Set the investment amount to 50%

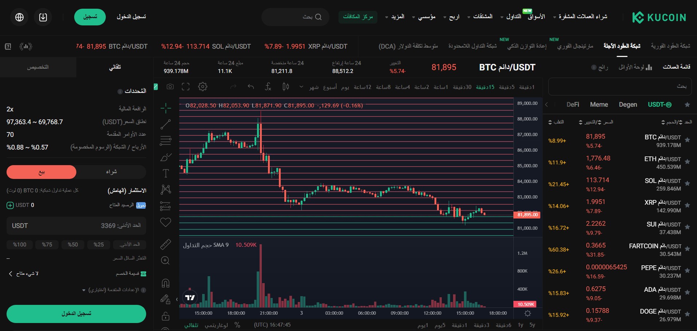tap(73, 245)
